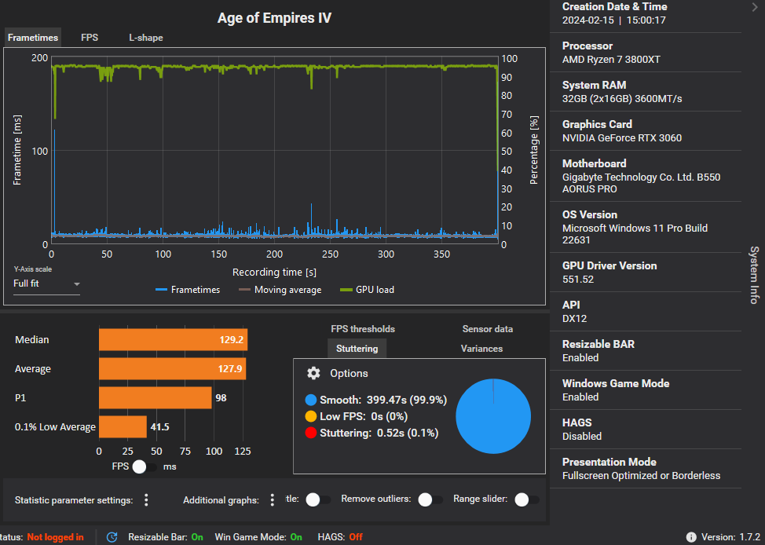Image resolution: width=765 pixels, height=545 pixels.
Task: Click the System RAM 32GB value
Action: [x=622, y=99]
